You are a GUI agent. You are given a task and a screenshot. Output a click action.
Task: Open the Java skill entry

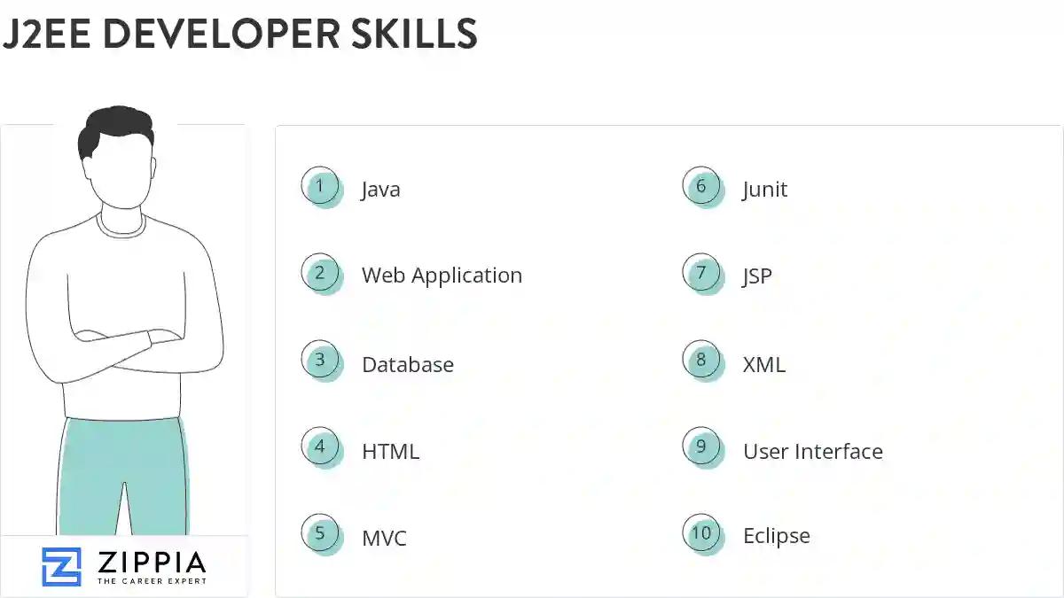380,188
